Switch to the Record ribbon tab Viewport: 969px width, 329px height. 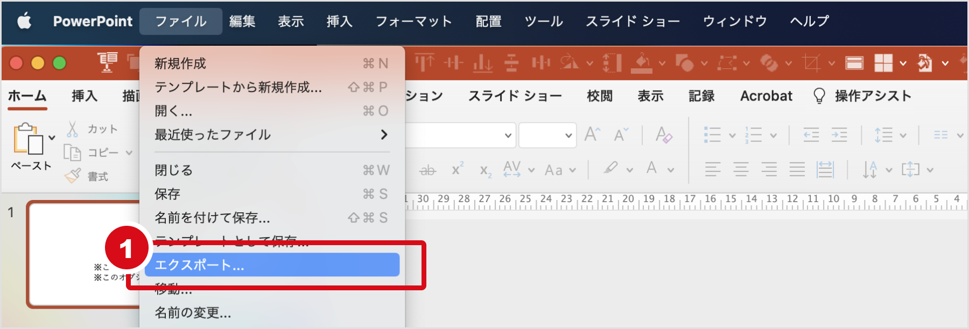pyautogui.click(x=701, y=96)
